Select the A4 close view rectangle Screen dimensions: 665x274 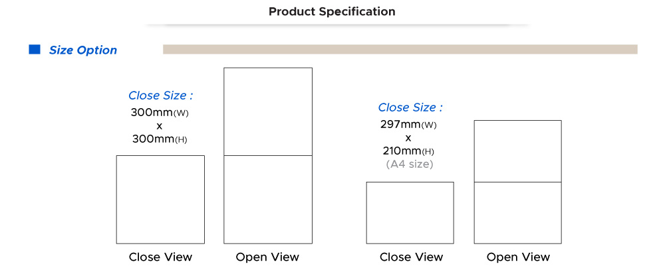[410, 213]
